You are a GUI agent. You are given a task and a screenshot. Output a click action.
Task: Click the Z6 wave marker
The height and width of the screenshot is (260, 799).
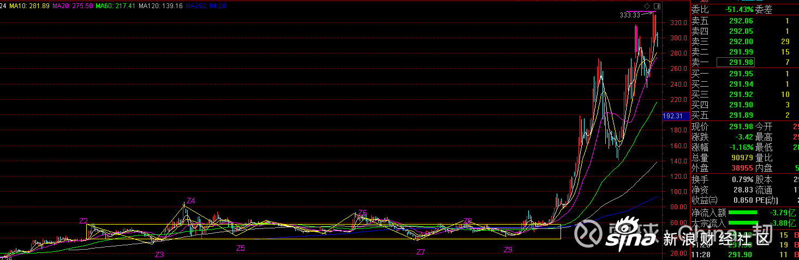pos(362,213)
